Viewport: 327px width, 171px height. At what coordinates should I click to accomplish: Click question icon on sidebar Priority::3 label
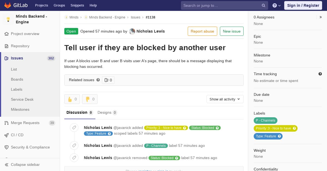pyautogui.click(x=294, y=128)
